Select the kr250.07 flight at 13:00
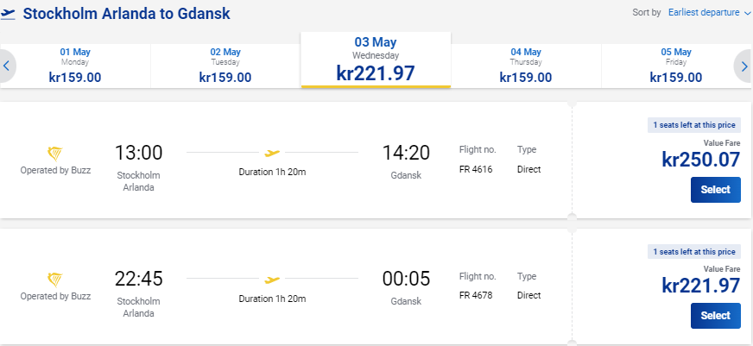753x346 pixels. click(x=716, y=190)
